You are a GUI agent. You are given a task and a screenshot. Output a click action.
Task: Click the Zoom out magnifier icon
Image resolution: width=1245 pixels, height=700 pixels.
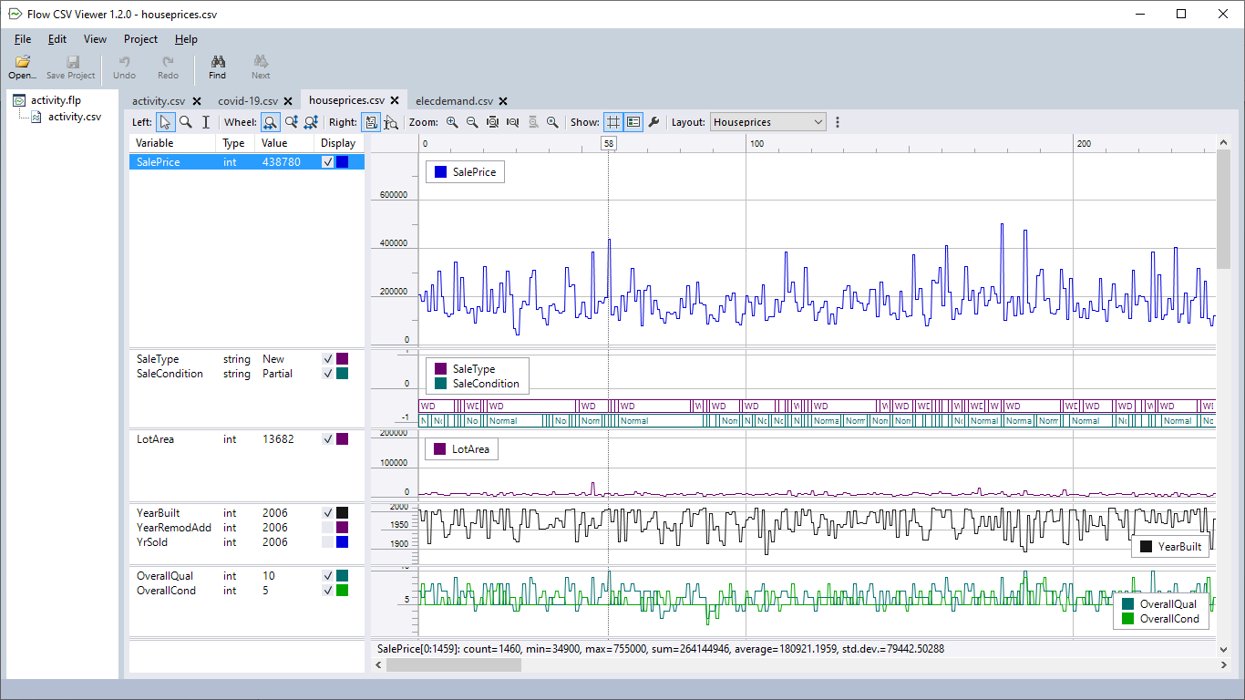pyautogui.click(x=472, y=122)
